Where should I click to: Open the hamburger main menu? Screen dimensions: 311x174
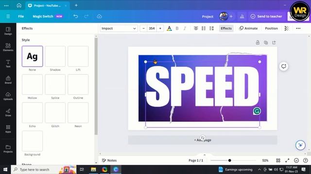point(8,16)
